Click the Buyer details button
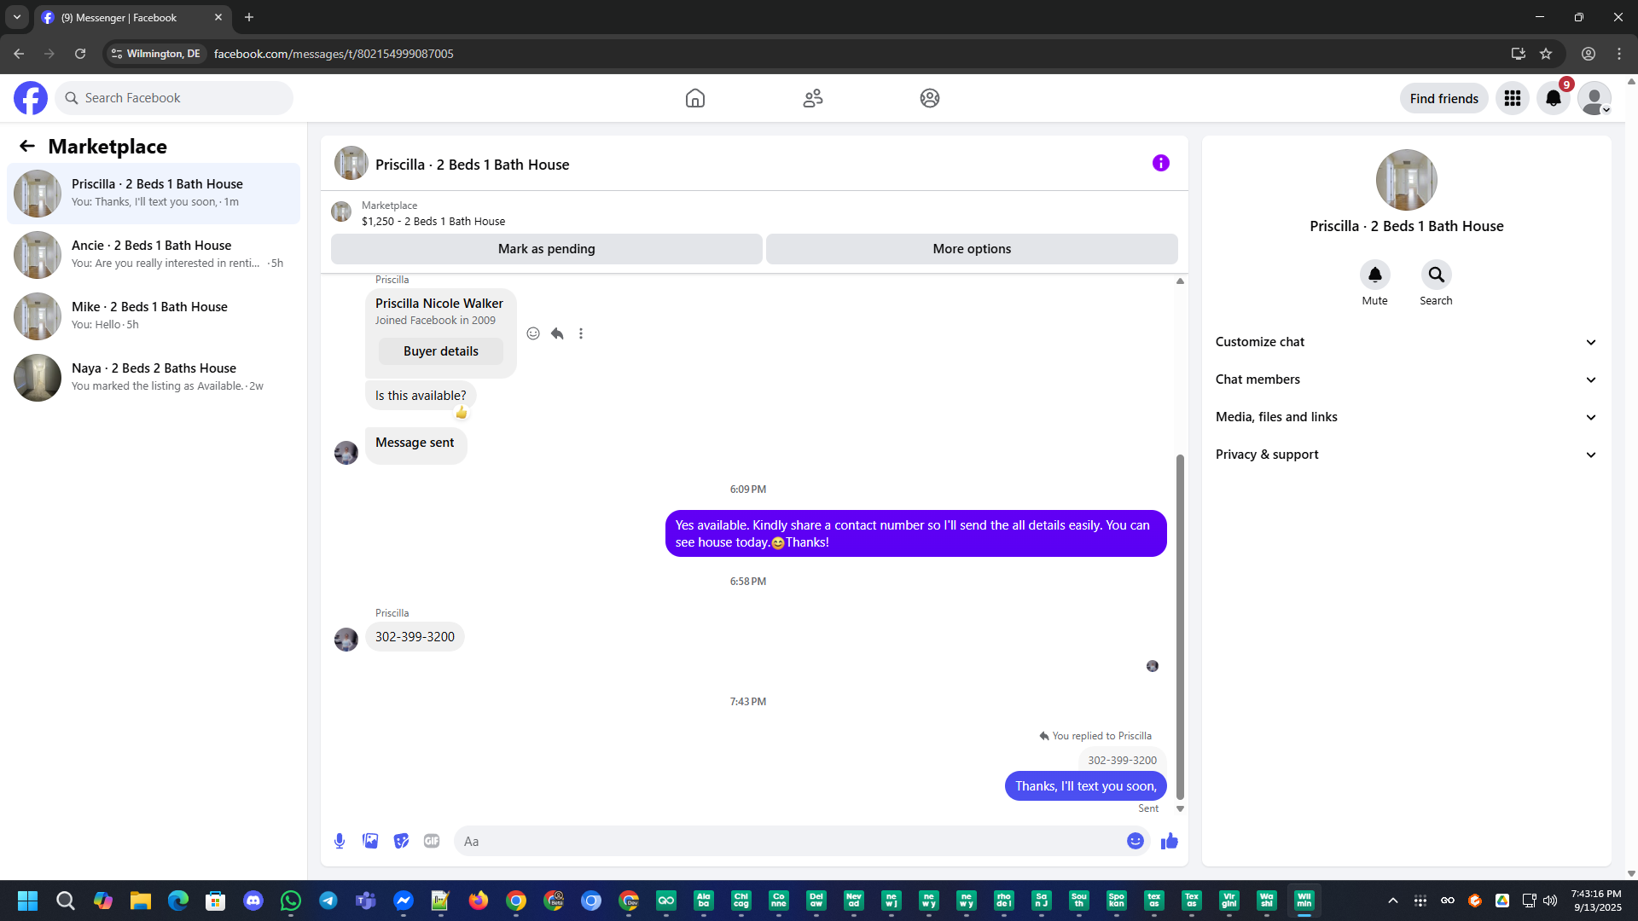 440,351
